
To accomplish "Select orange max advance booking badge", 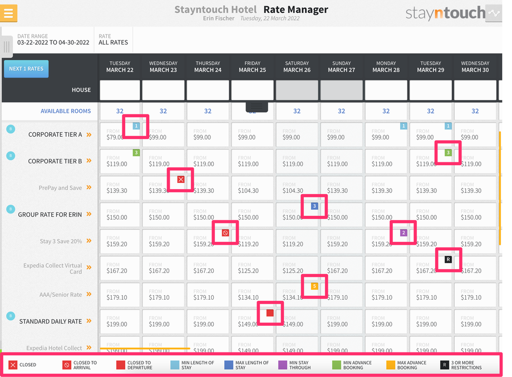I will point(314,286).
